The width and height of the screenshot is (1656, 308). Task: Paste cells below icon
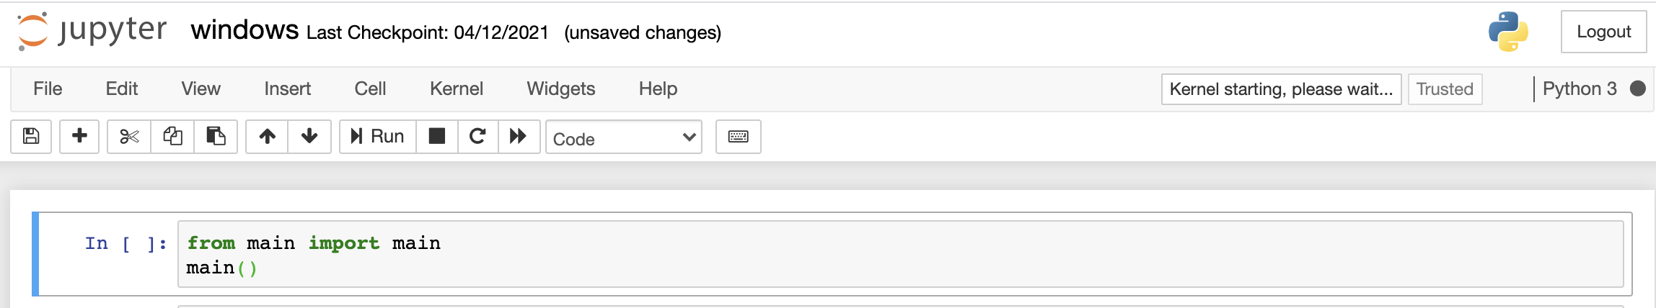tap(216, 136)
